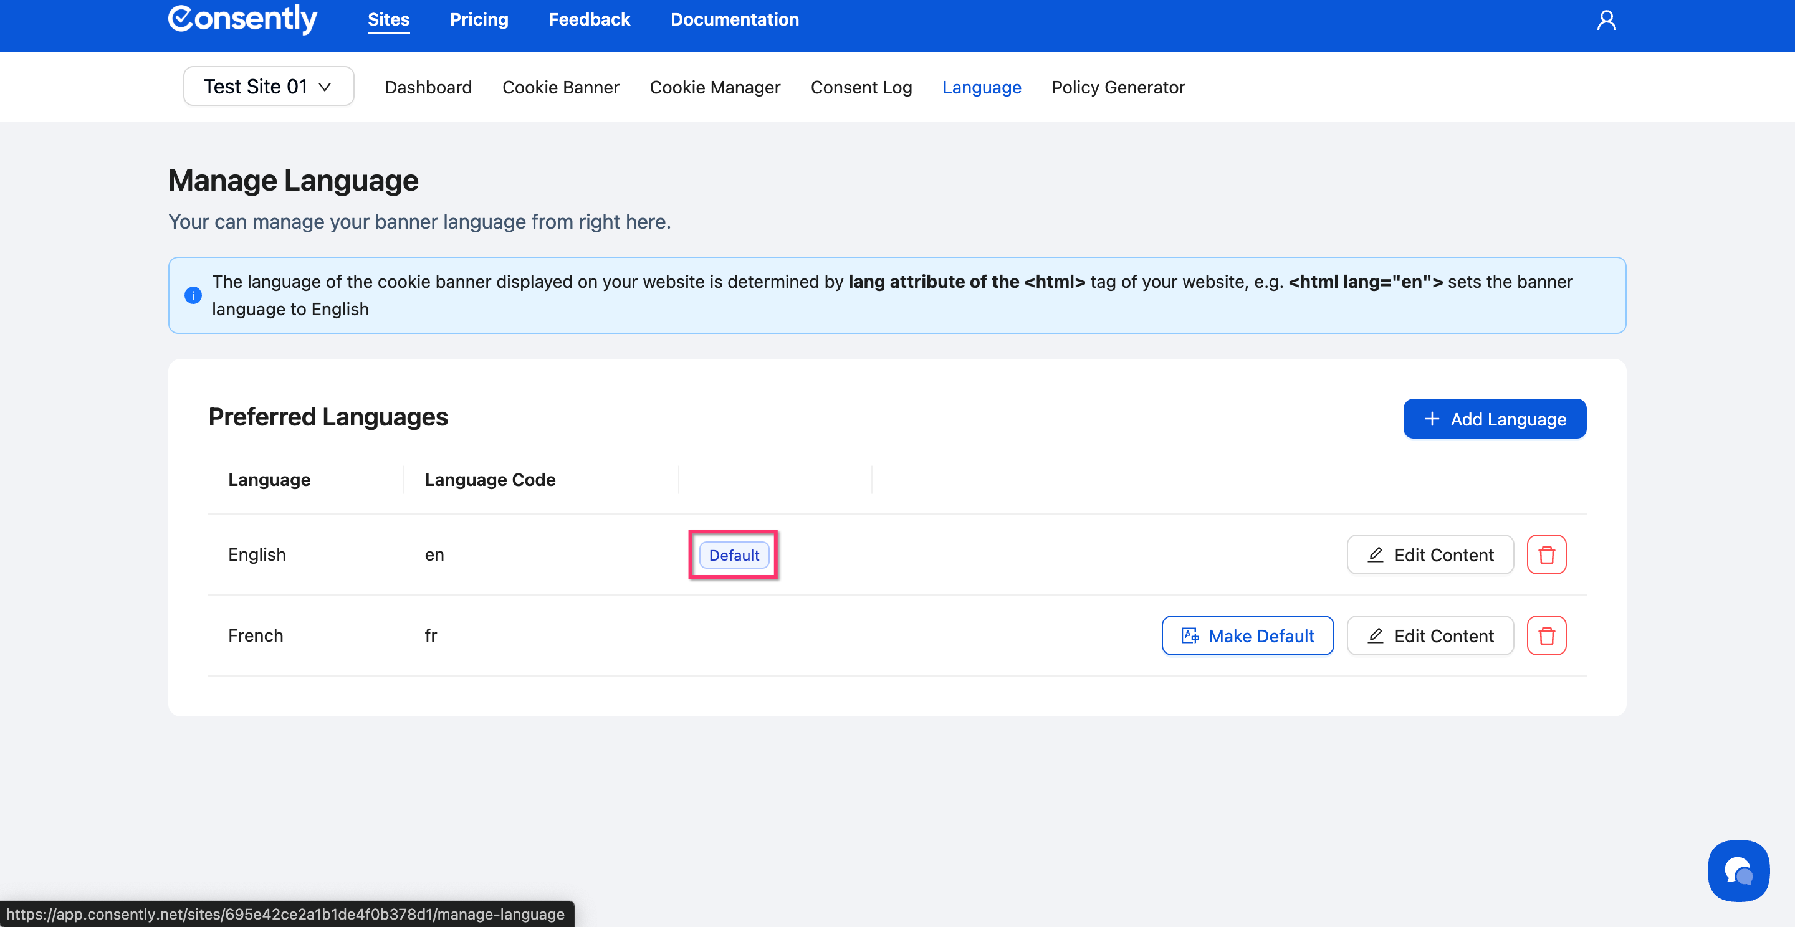Click the Add Language button
The width and height of the screenshot is (1795, 927).
(1495, 419)
